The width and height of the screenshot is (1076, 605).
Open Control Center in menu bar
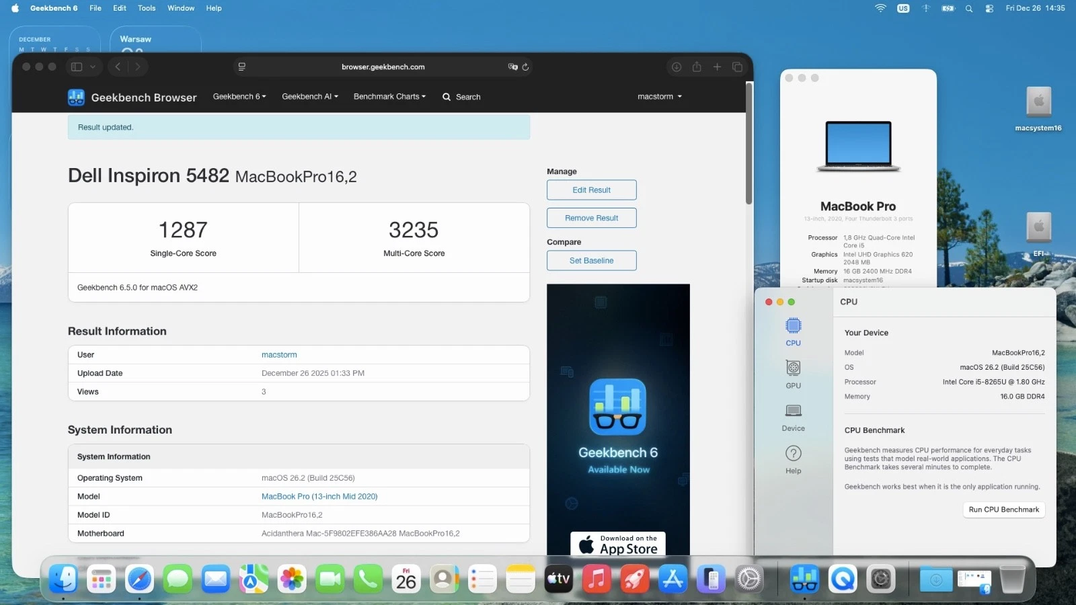click(x=989, y=8)
